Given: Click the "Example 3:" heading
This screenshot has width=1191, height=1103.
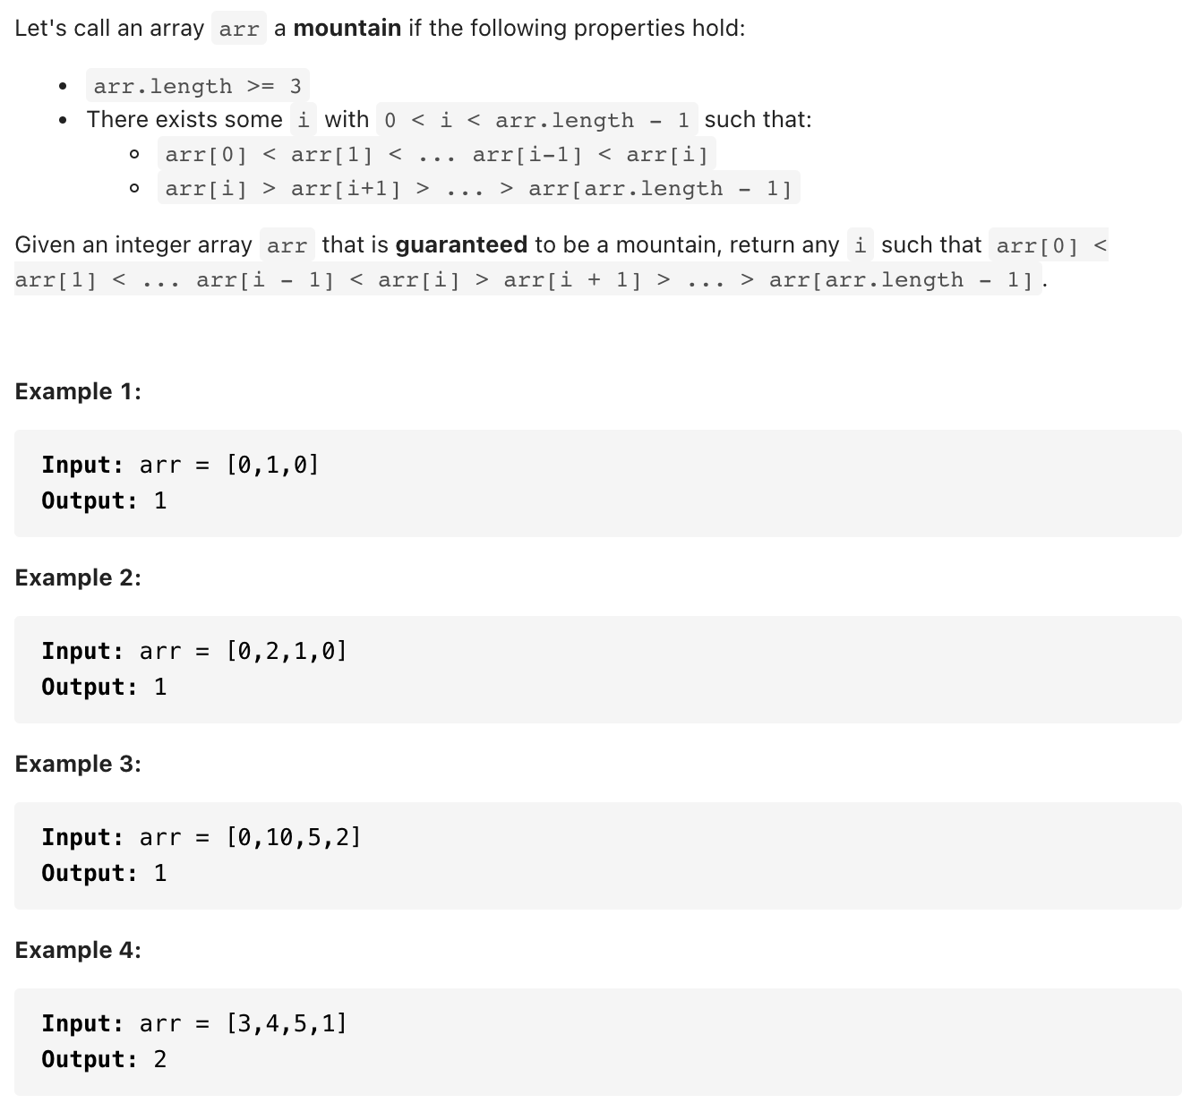Looking at the screenshot, I should point(78,765).
